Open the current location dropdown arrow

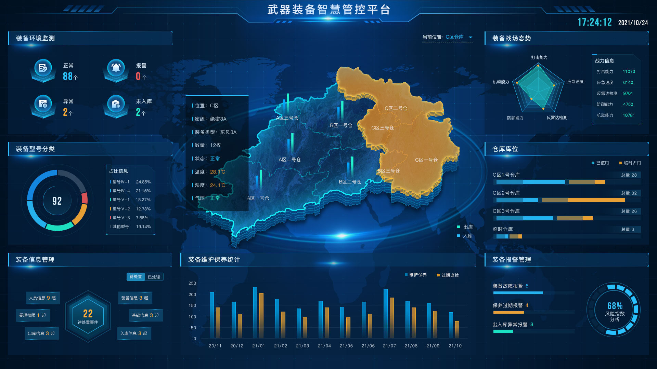(x=471, y=37)
